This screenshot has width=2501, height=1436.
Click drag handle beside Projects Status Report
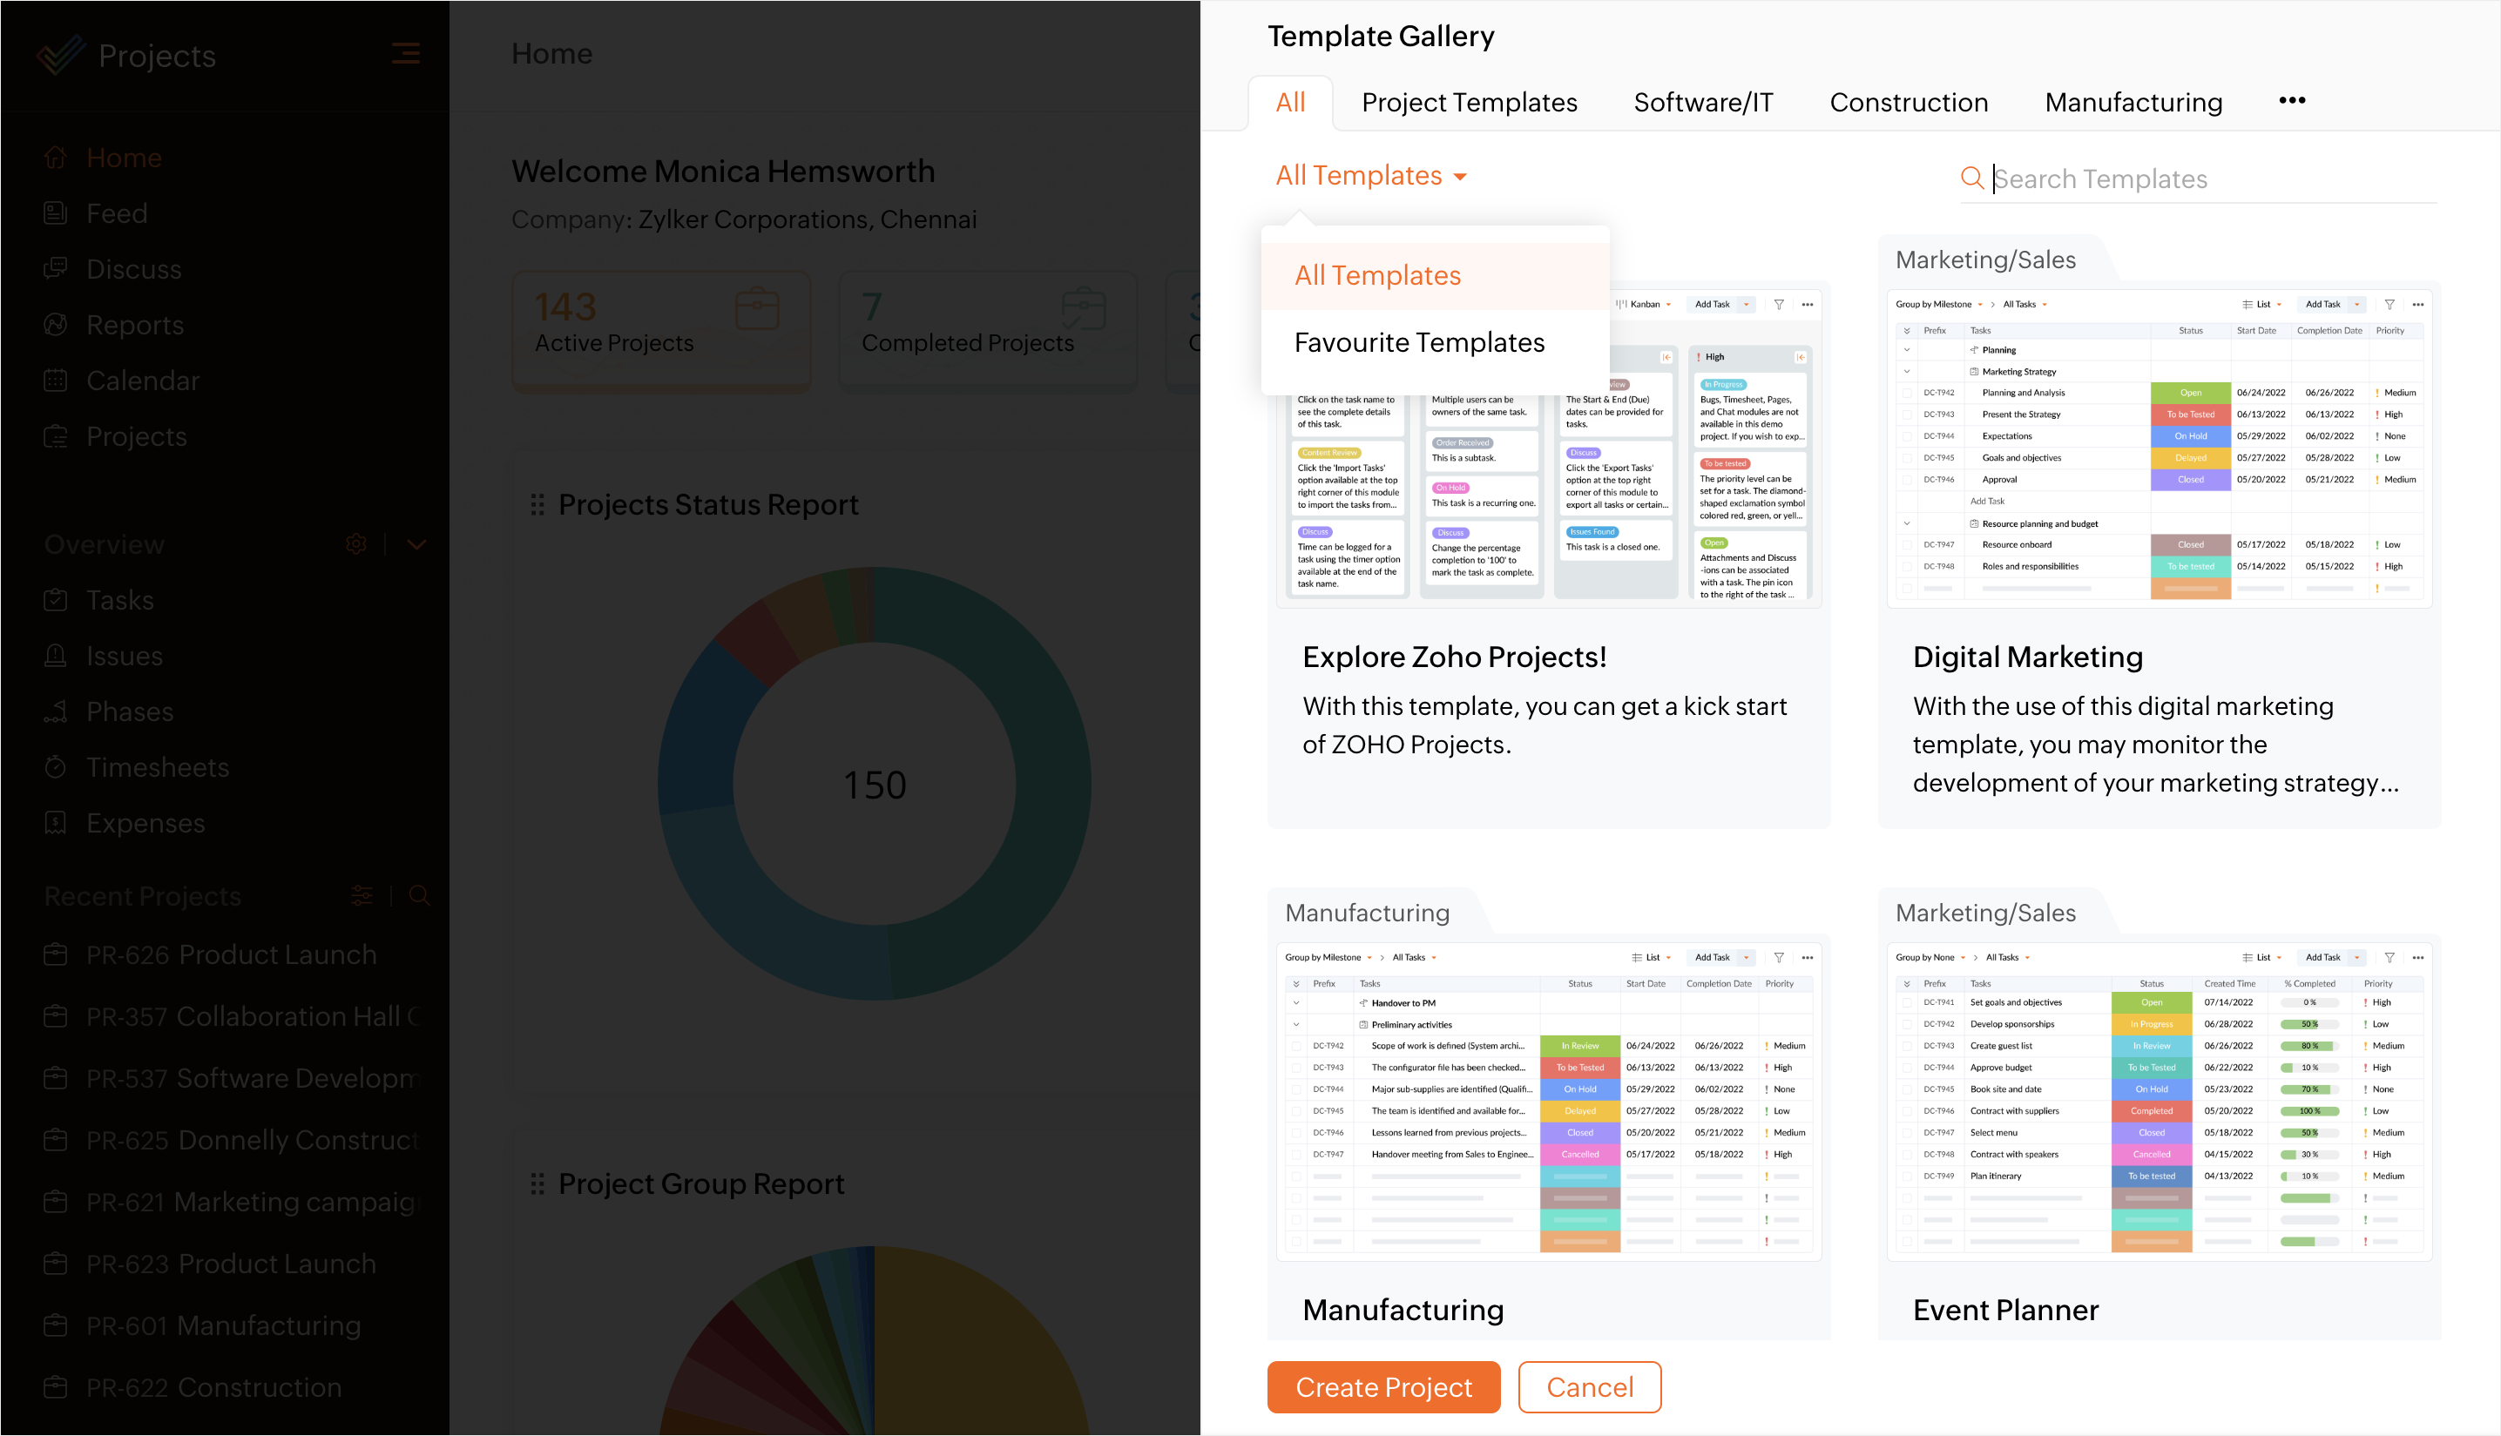537,505
